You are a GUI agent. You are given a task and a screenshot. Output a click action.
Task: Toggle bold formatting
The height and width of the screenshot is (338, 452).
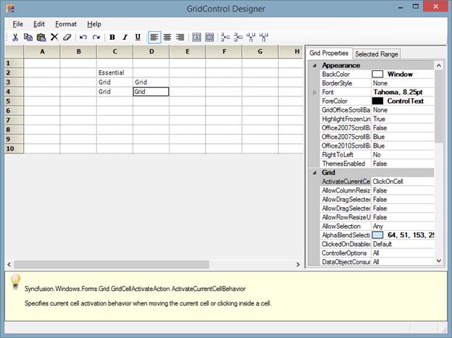point(112,37)
